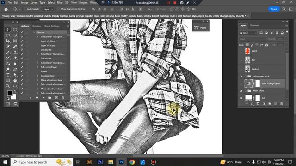The height and width of the screenshot is (166, 296).
Task: Select the Blur tool
Action: (15, 64)
